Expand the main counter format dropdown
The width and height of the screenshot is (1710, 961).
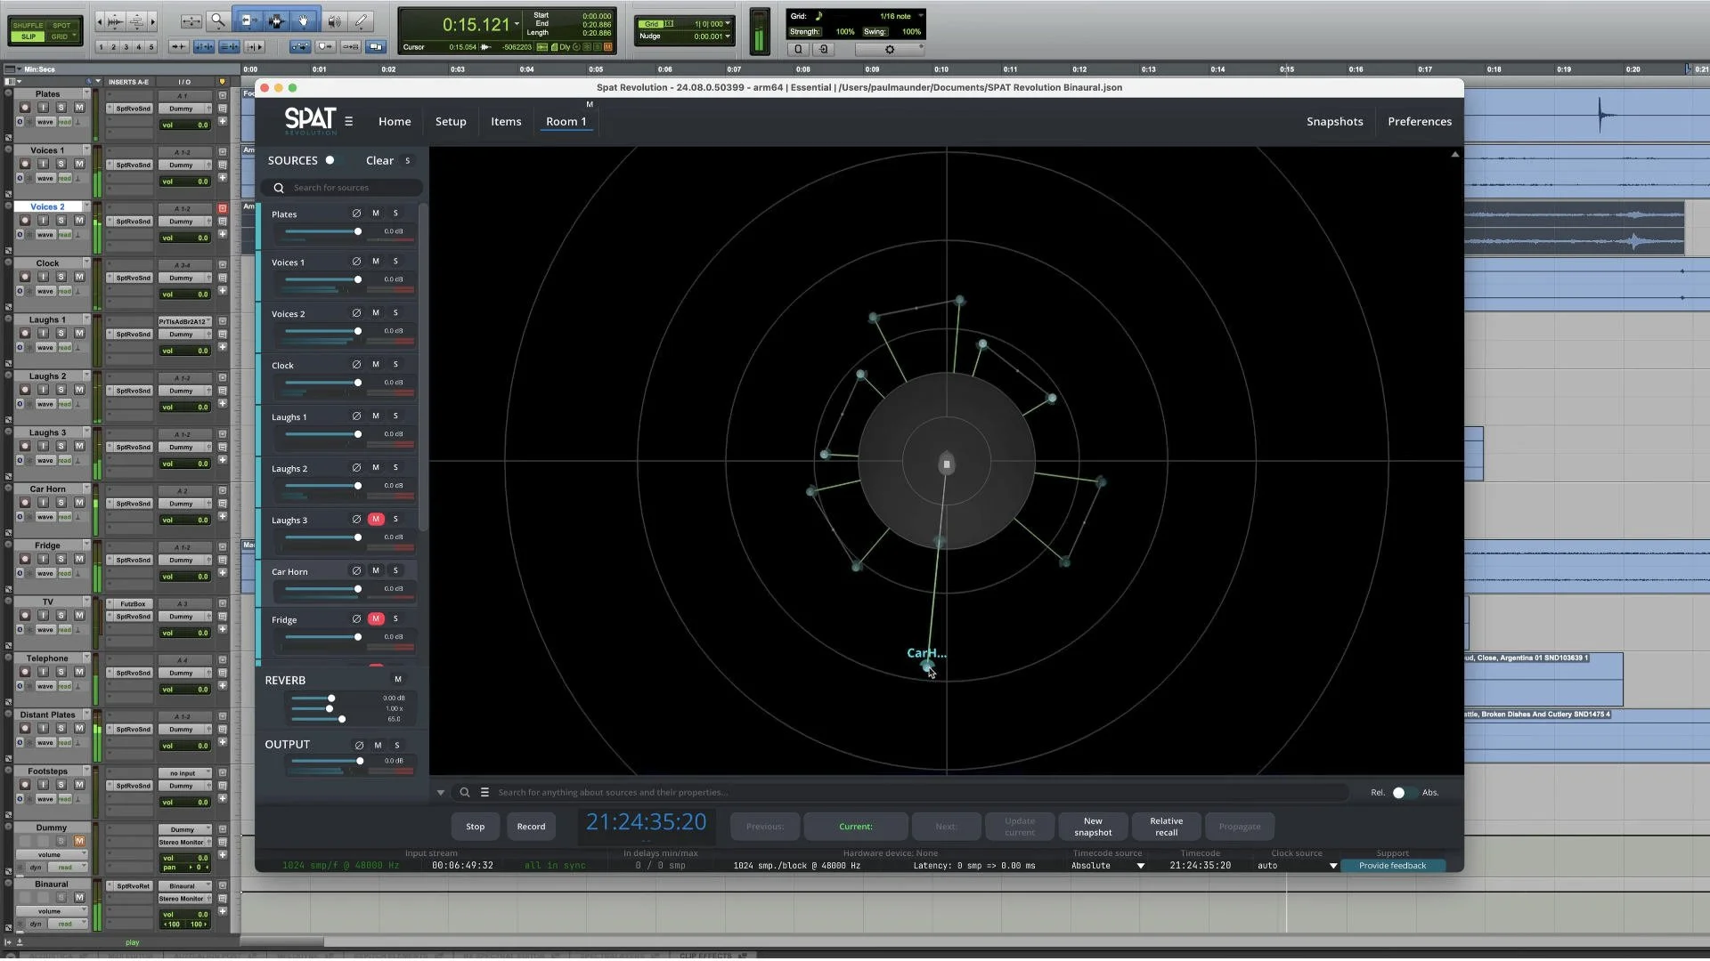517,24
